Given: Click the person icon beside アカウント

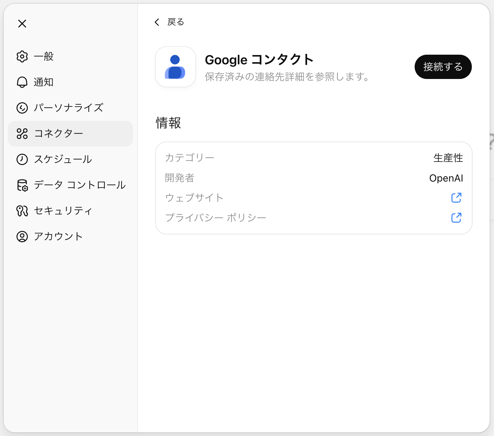Looking at the screenshot, I should tap(22, 237).
